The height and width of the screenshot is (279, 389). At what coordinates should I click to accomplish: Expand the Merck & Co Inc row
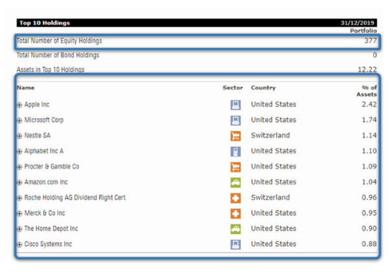coord(19,213)
